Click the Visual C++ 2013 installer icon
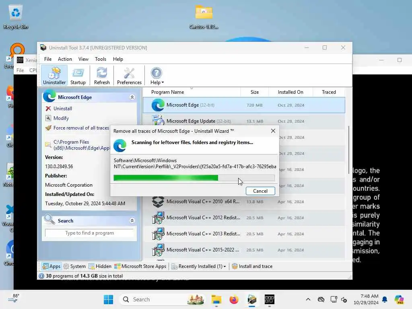This screenshot has width=412, height=309. click(x=158, y=234)
